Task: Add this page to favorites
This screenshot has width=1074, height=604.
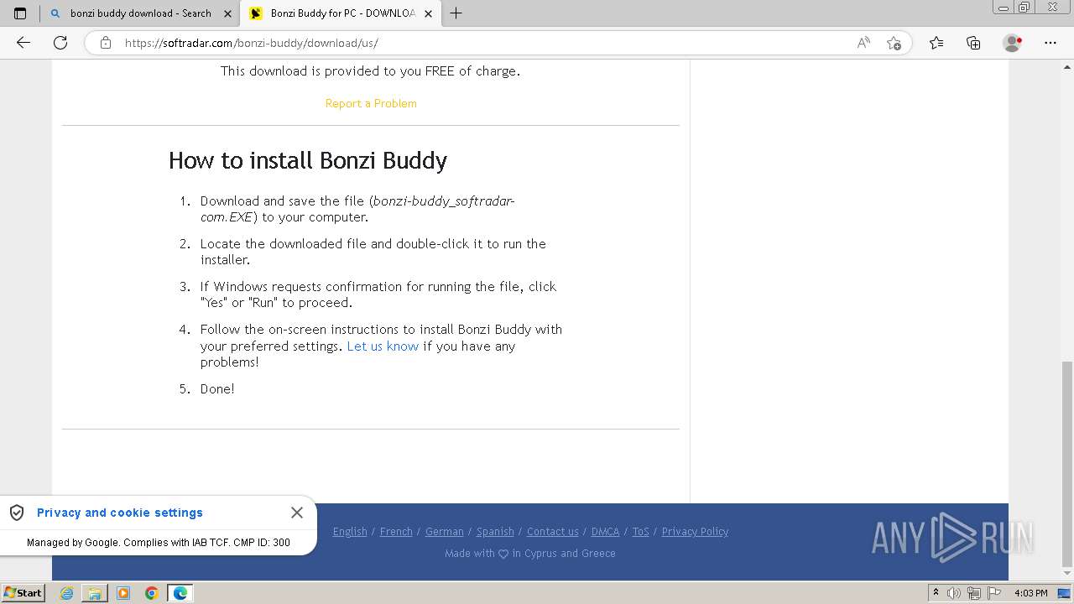Action: (x=894, y=43)
